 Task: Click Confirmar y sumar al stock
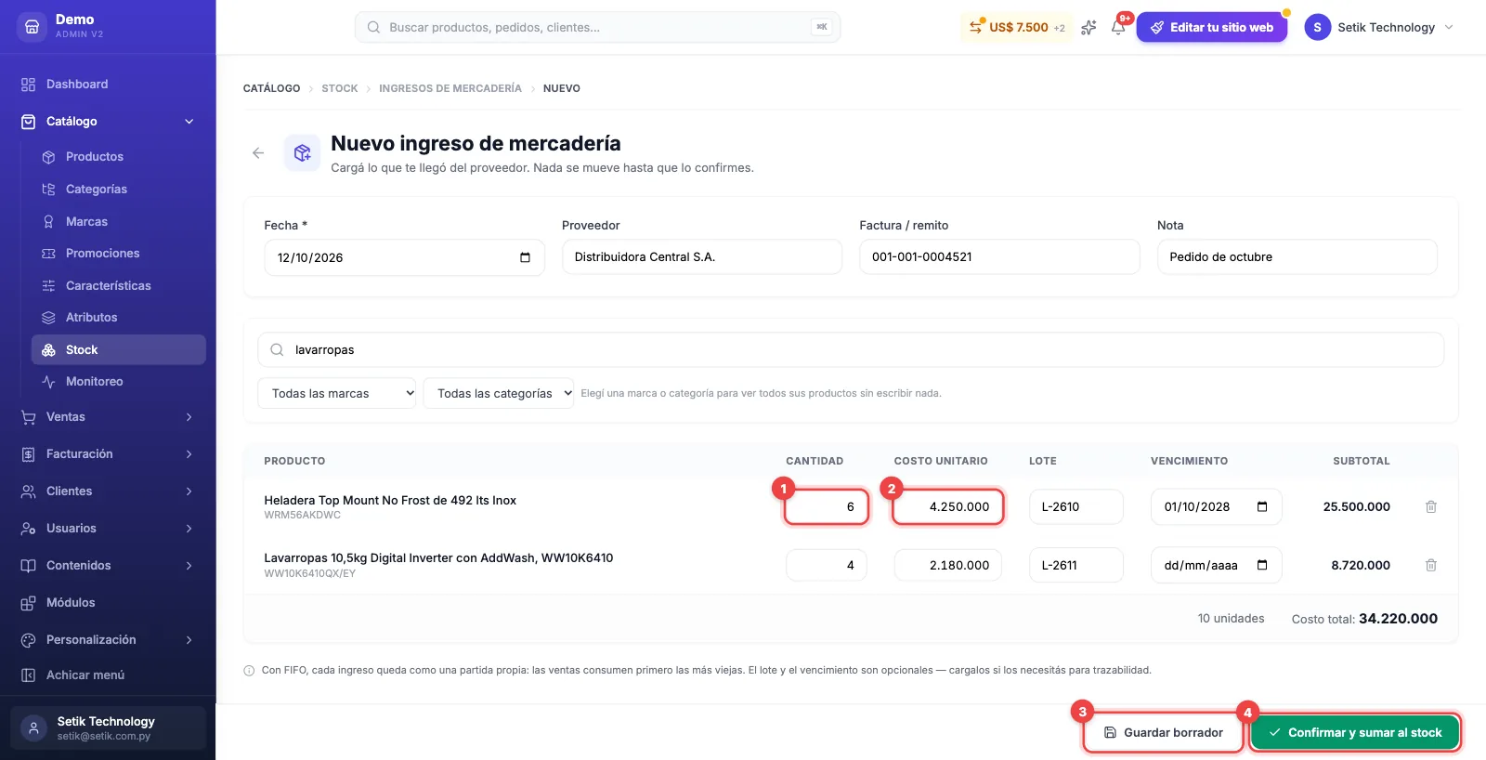[1355, 732]
